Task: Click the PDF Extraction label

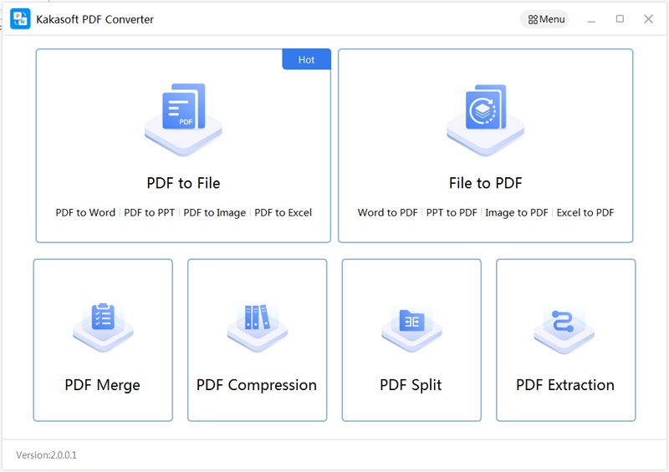Action: pos(565,385)
